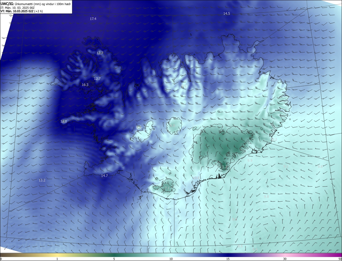The height and width of the screenshot is (261, 342).
Task: Click the 12.1 value on the map
Action: point(64,121)
